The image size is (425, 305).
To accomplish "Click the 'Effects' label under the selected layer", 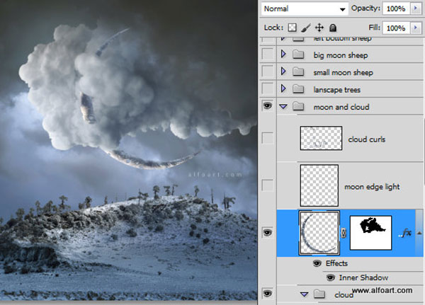I will pos(336,263).
